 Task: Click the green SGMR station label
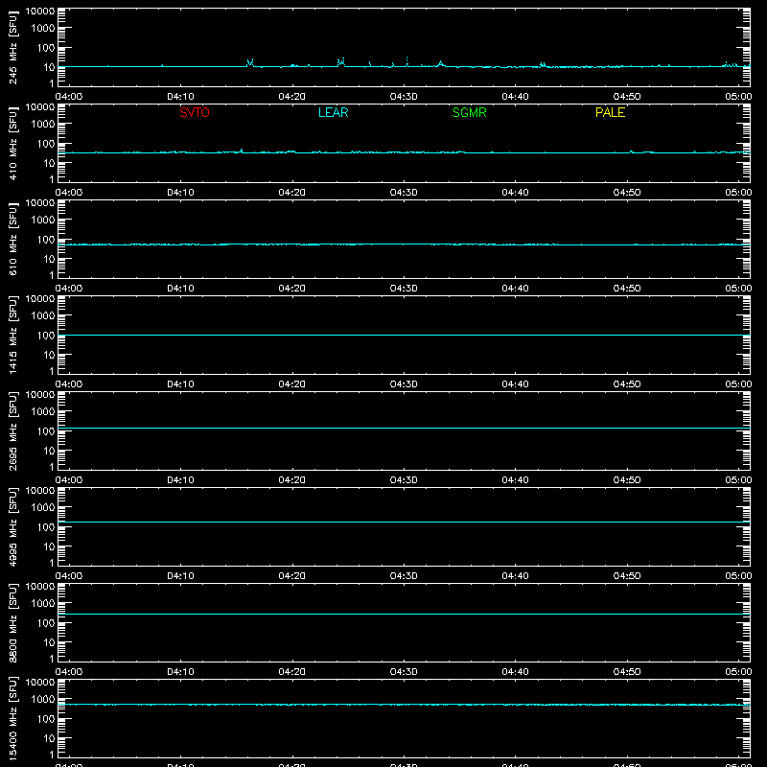[469, 112]
